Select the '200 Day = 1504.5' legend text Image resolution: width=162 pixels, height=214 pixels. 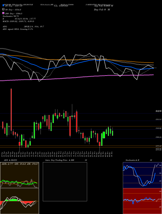pyautogui.click(x=14, y=14)
